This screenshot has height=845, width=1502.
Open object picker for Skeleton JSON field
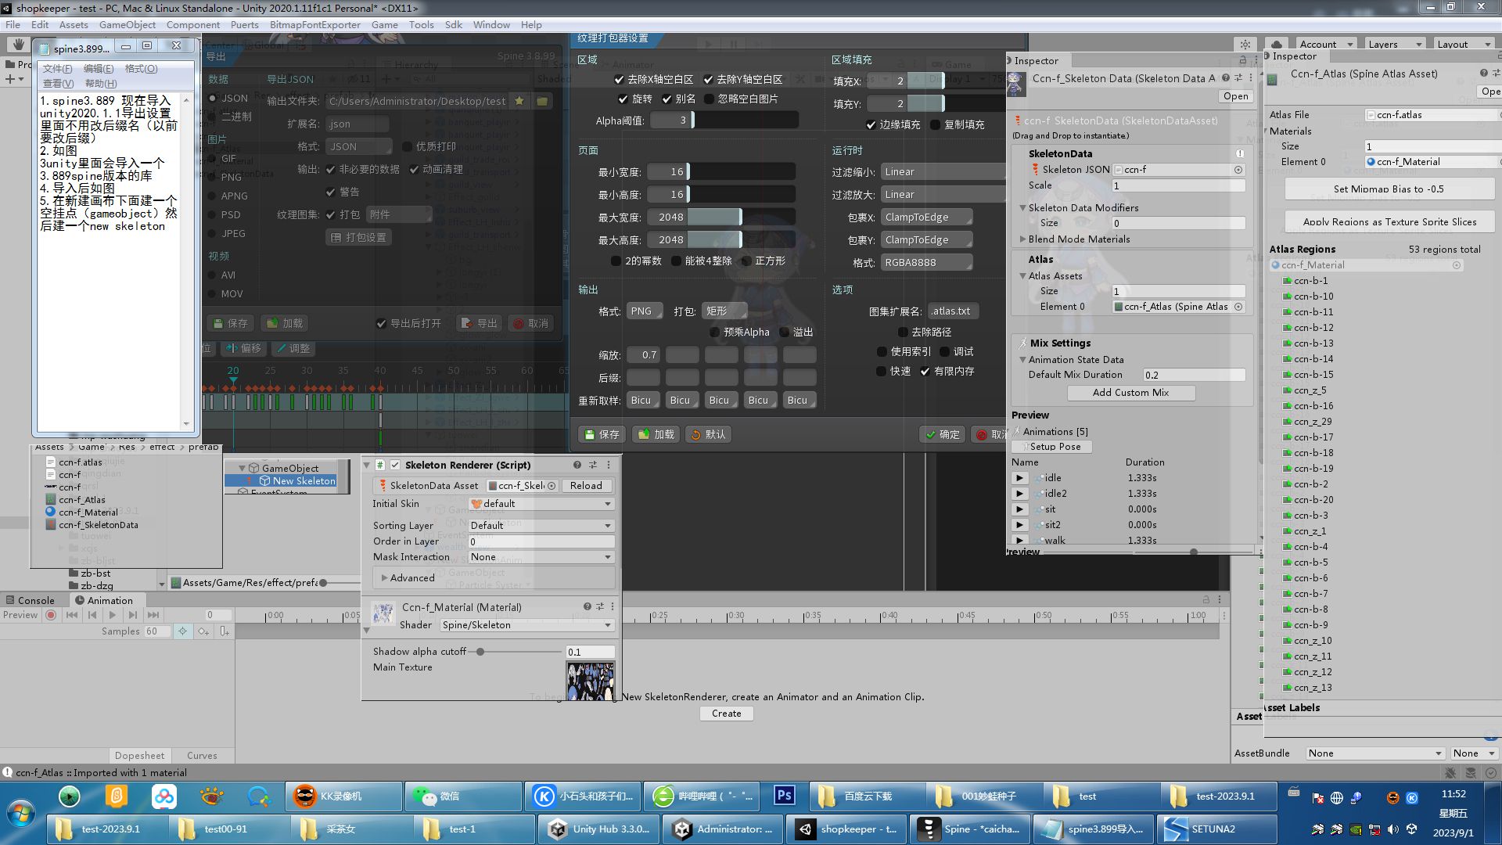click(x=1238, y=170)
